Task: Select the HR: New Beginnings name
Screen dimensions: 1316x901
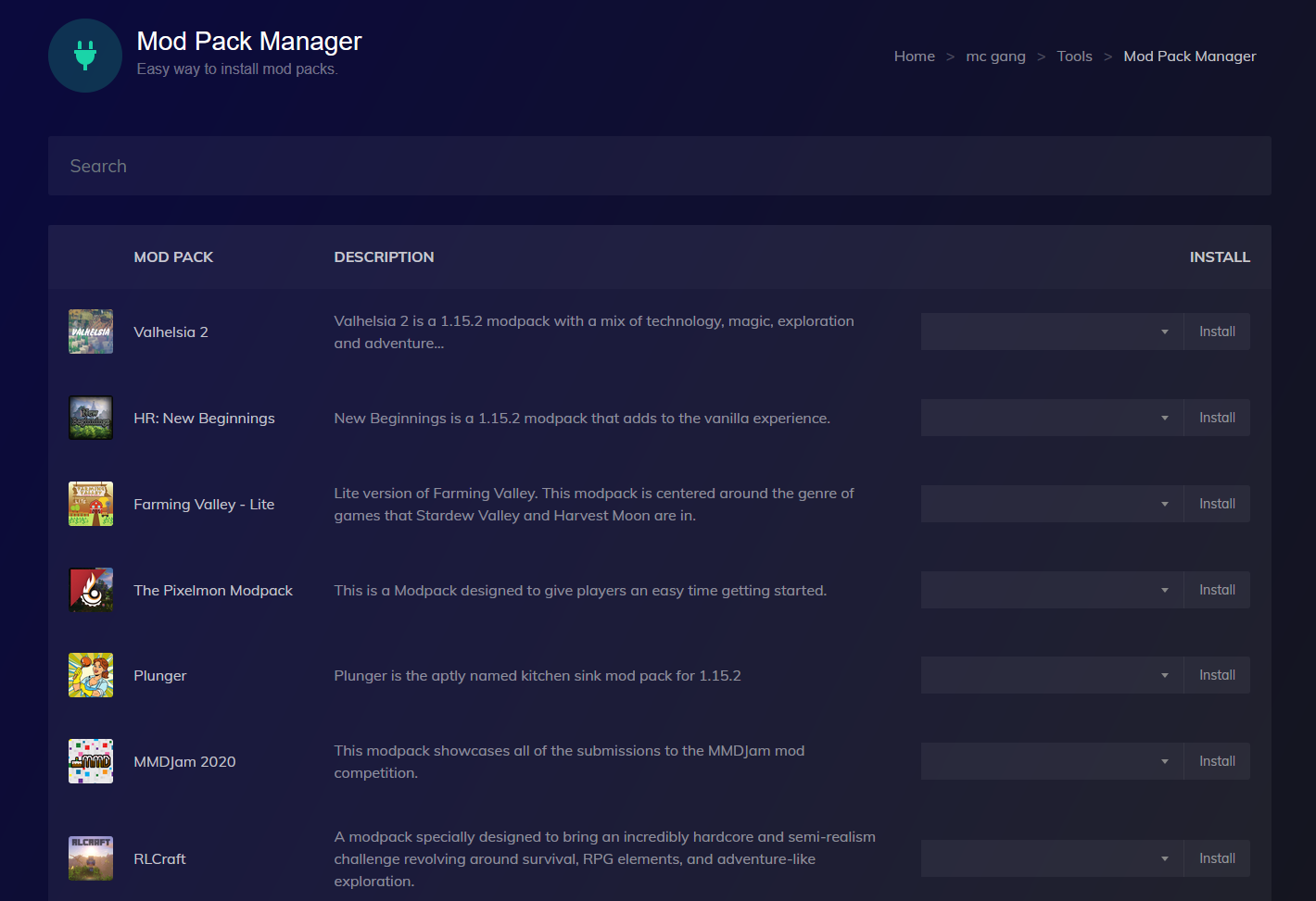Action: pos(204,419)
